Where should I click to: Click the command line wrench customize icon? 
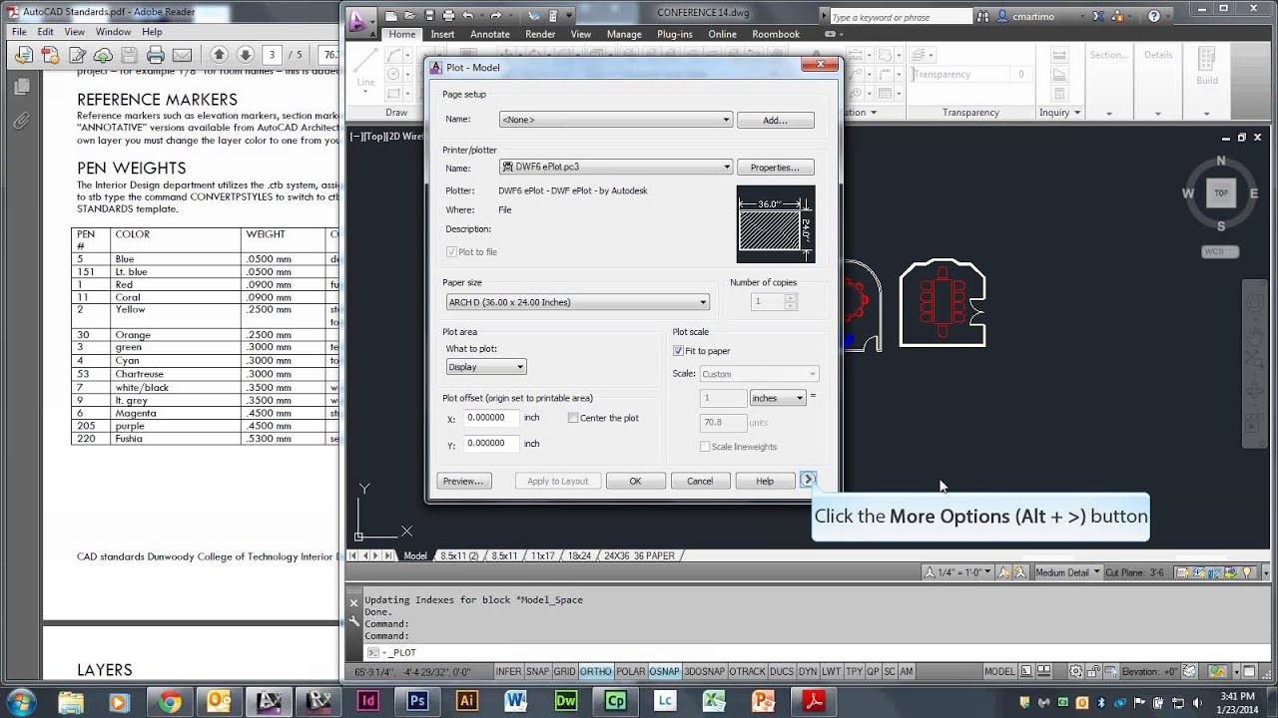click(353, 622)
